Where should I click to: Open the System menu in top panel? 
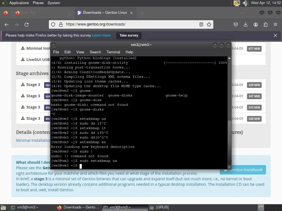pos(54,3)
